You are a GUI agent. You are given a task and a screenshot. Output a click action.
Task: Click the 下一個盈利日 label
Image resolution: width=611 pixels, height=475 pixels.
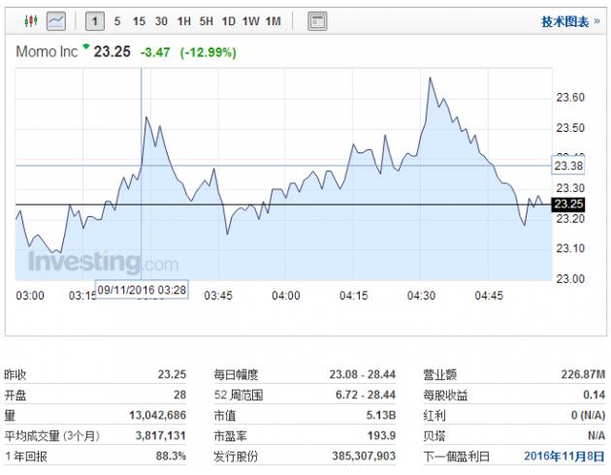tap(456, 456)
